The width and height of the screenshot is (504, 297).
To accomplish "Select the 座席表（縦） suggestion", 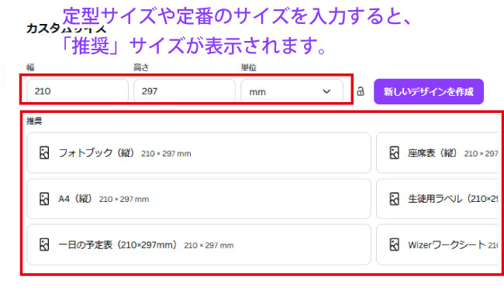I will (438, 153).
